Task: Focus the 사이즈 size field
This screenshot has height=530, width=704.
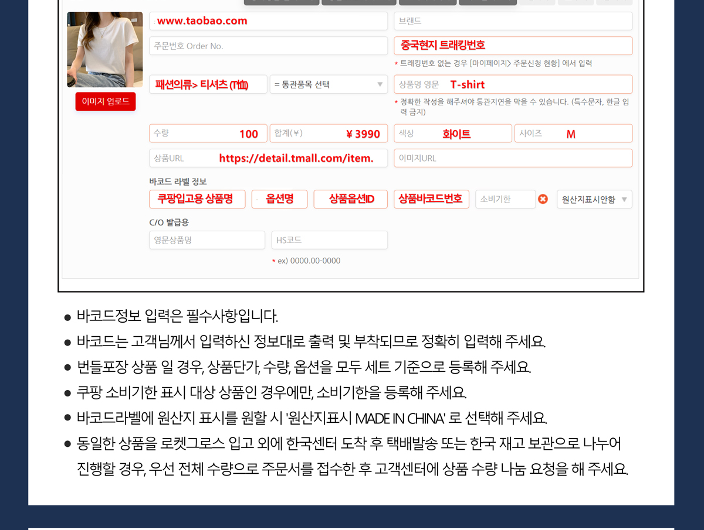Action: 573,134
